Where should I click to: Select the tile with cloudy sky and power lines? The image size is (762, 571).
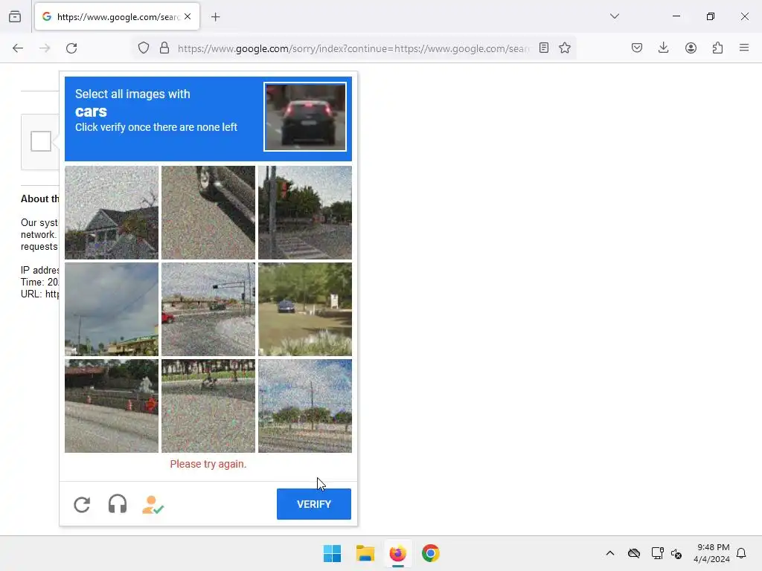tap(112, 309)
